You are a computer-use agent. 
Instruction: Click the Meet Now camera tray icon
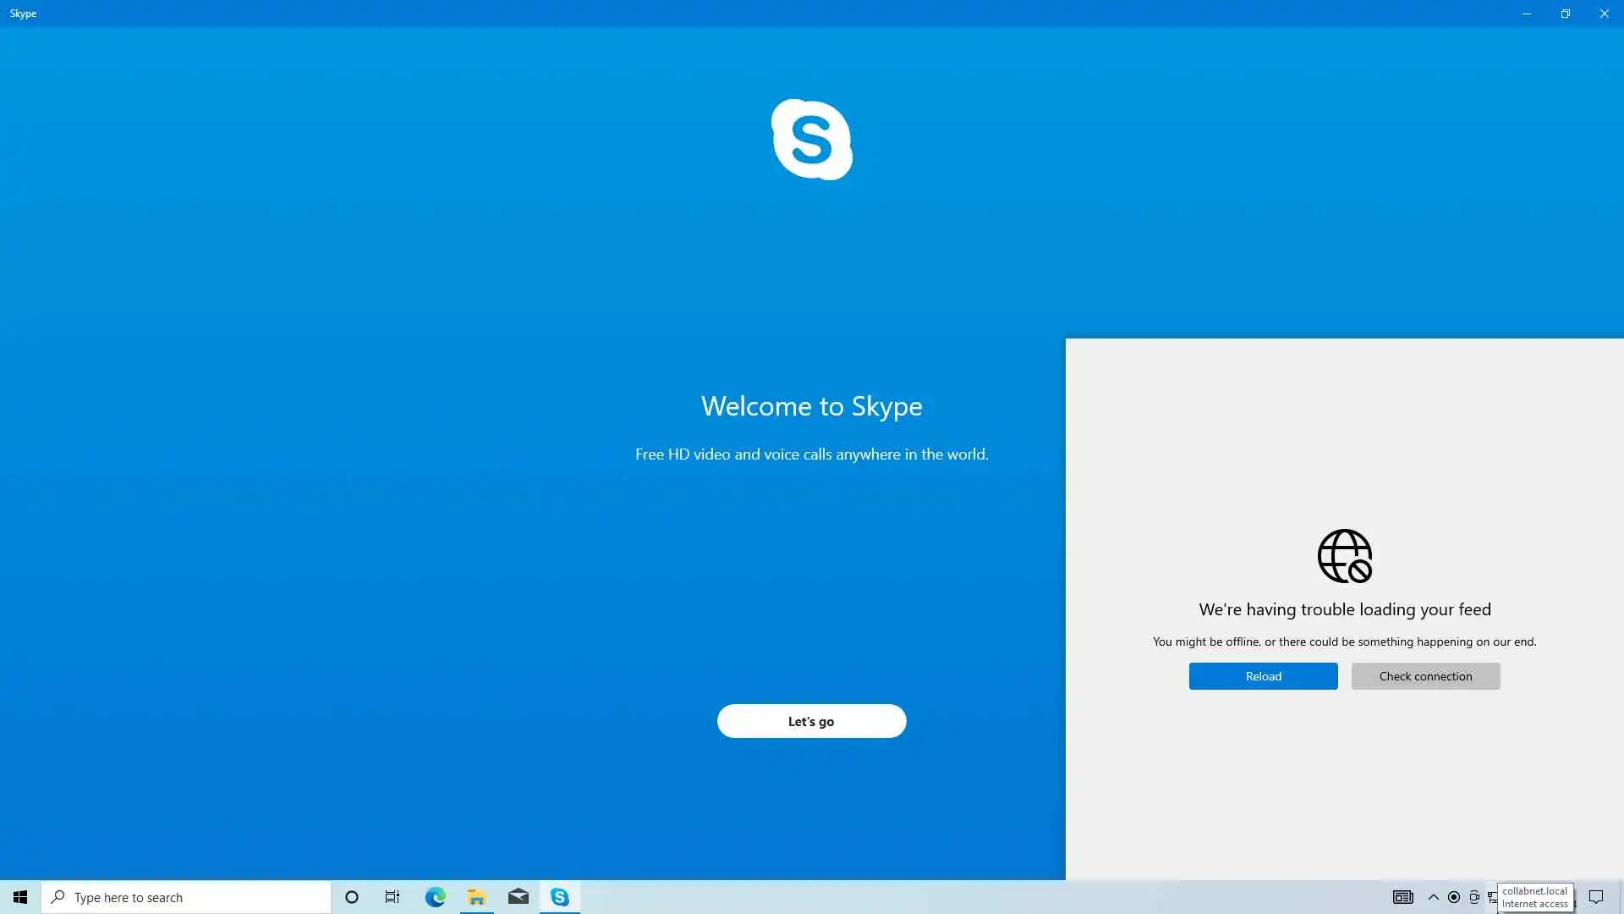point(1474,897)
